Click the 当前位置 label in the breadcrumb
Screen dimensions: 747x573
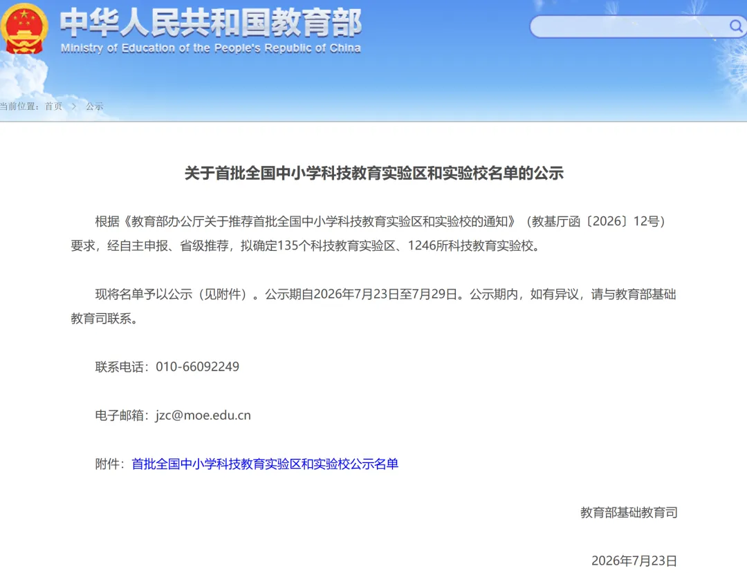[x=19, y=106]
